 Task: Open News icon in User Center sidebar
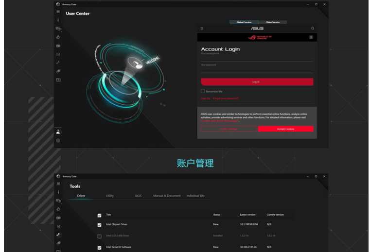[58, 80]
